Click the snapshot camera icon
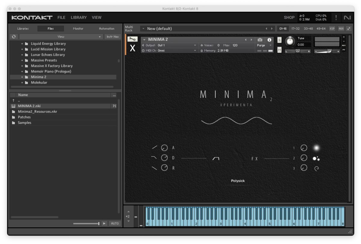The image size is (361, 244). click(x=260, y=40)
